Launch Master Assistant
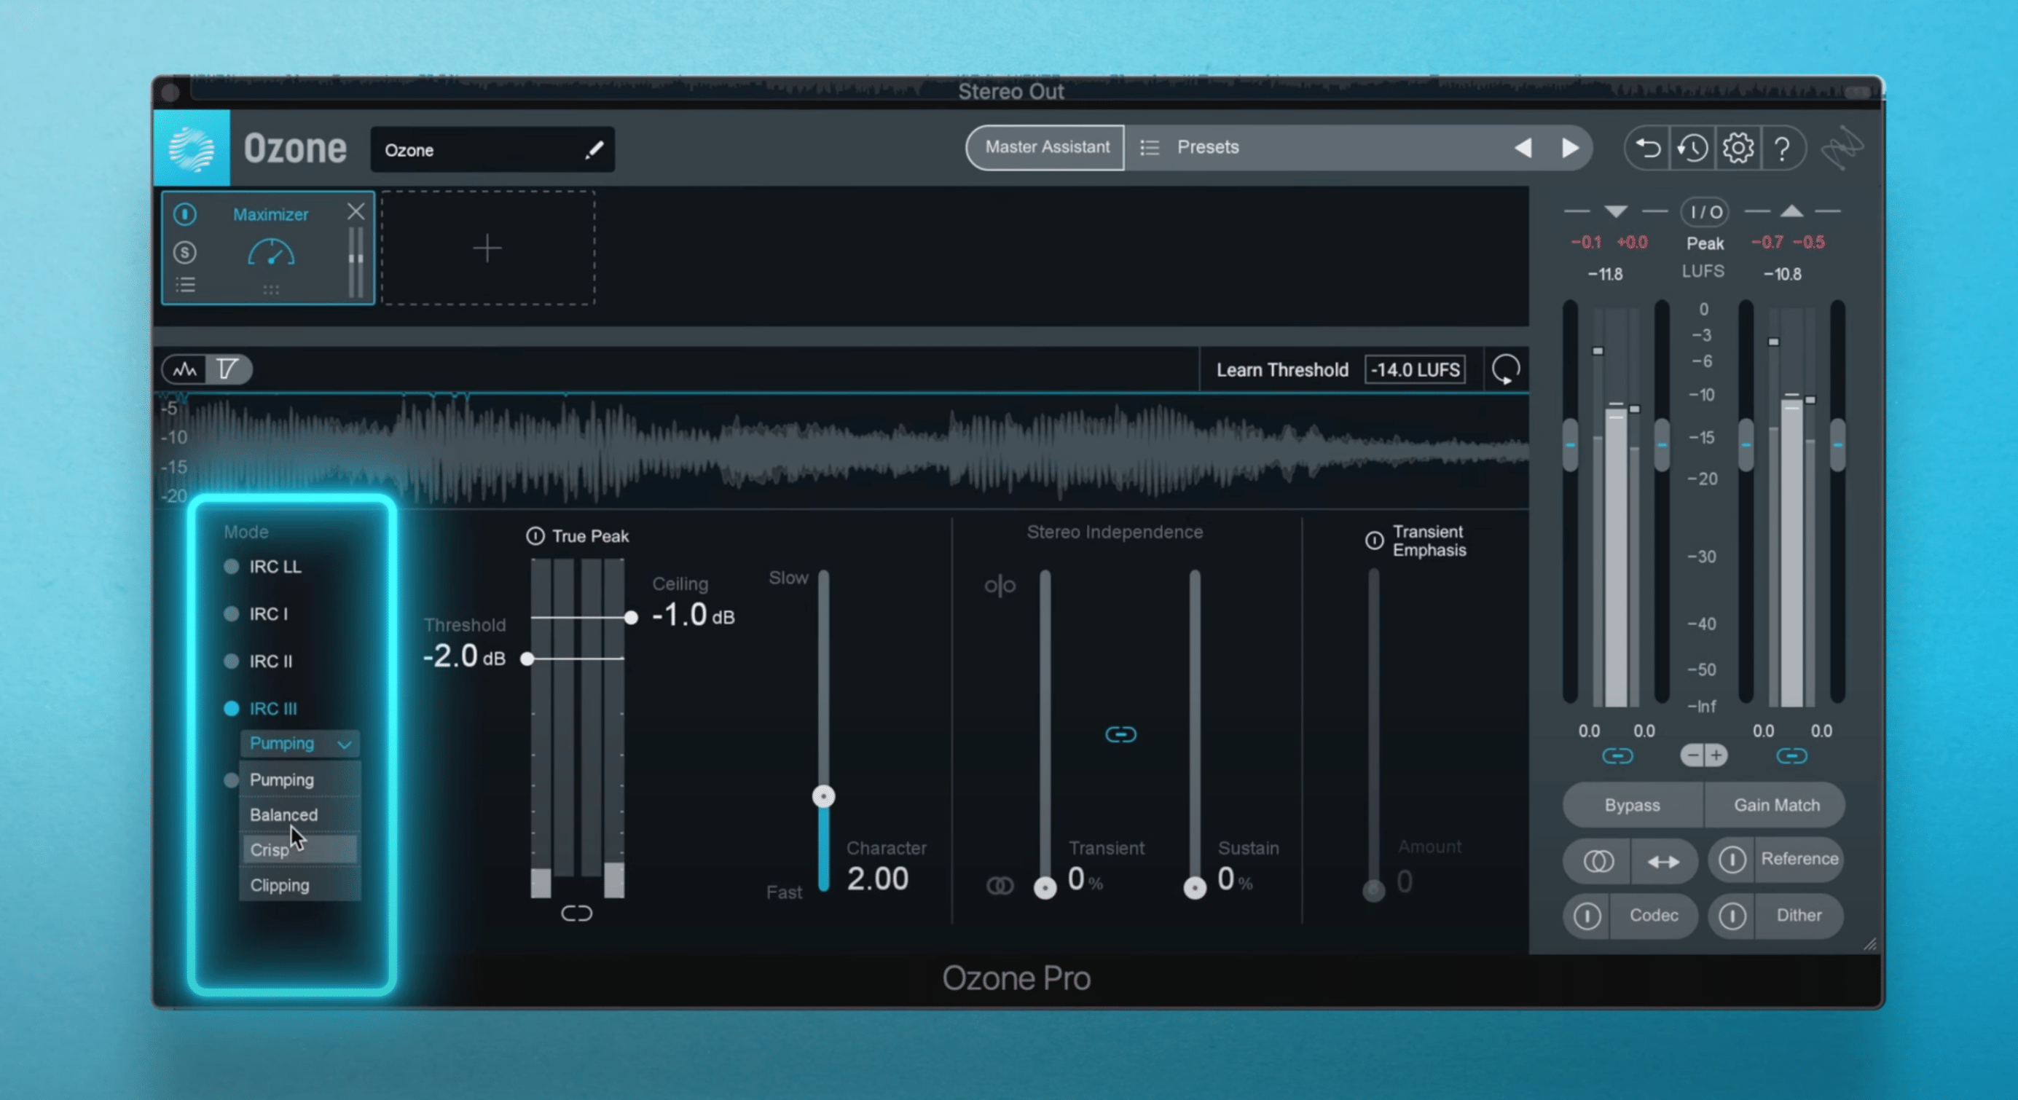 tap(1047, 147)
